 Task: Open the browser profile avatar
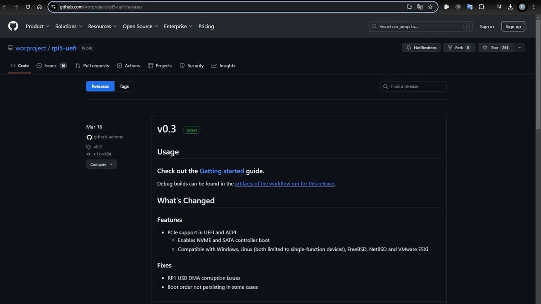click(x=522, y=7)
